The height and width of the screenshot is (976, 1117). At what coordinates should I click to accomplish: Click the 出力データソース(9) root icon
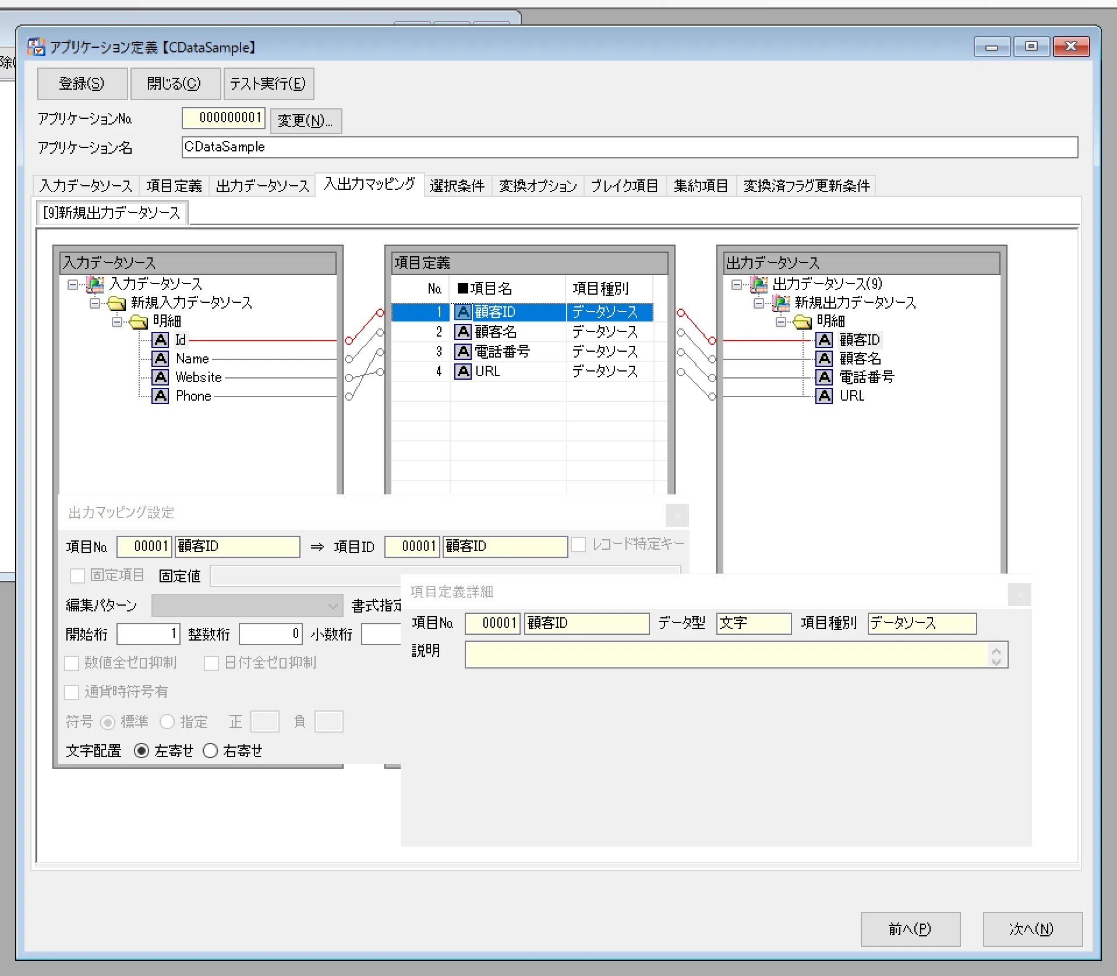pos(759,284)
